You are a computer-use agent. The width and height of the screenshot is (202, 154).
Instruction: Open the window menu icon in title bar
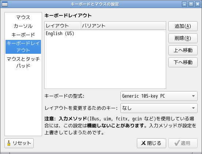[5, 4]
